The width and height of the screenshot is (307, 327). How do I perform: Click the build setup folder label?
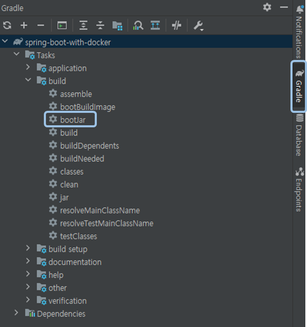(68, 249)
